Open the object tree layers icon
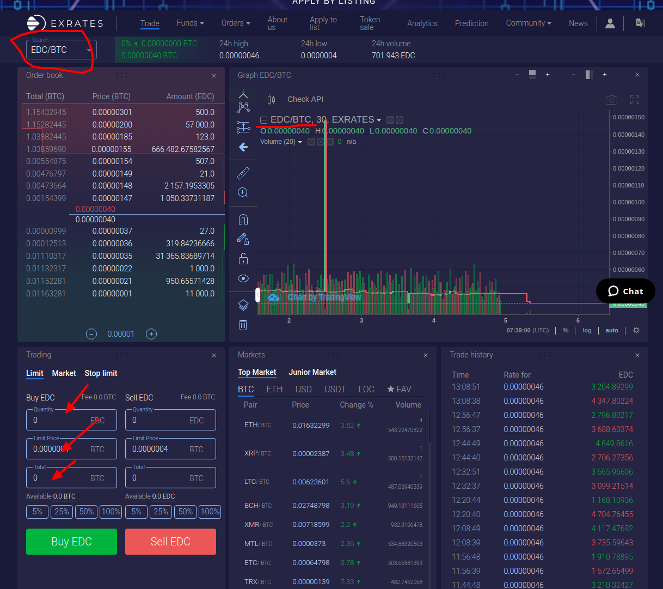 click(x=243, y=305)
